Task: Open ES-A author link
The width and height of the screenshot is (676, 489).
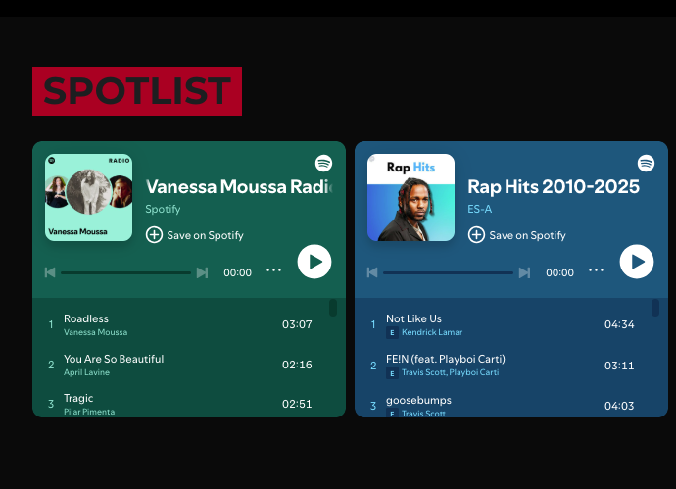Action: point(480,209)
